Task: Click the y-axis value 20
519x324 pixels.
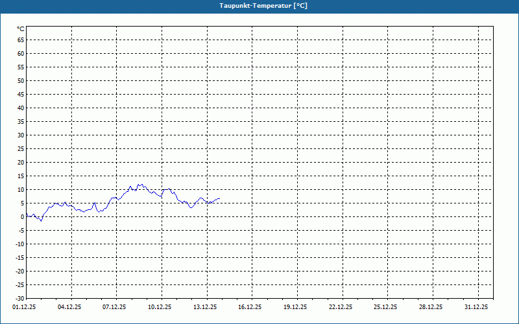Action: 21,163
